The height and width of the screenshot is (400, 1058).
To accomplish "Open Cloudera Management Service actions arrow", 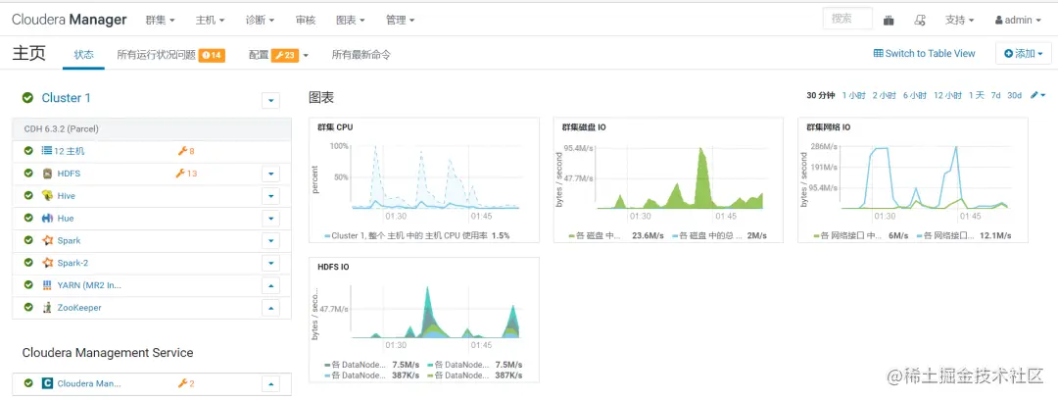I will (270, 384).
